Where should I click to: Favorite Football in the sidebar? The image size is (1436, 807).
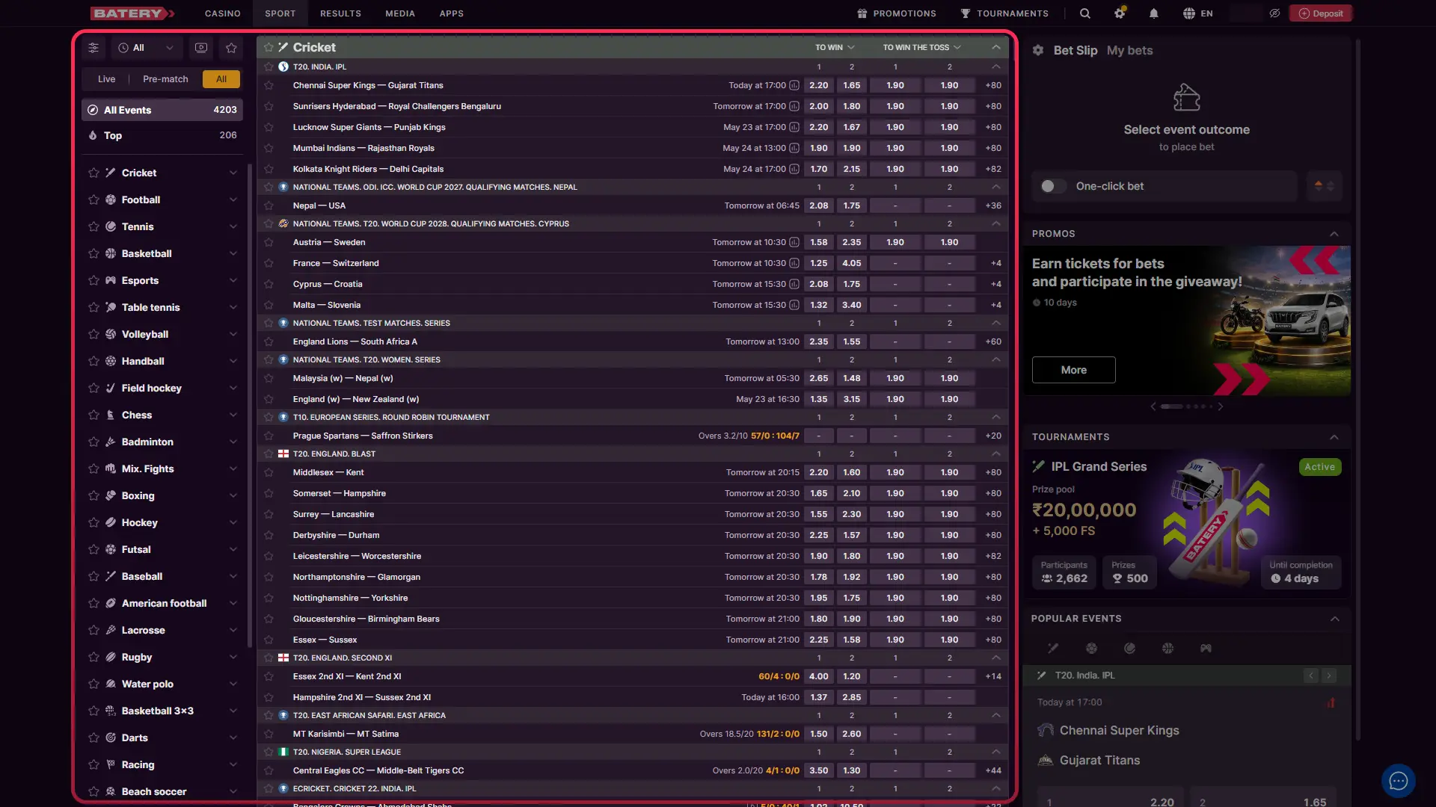(x=93, y=200)
